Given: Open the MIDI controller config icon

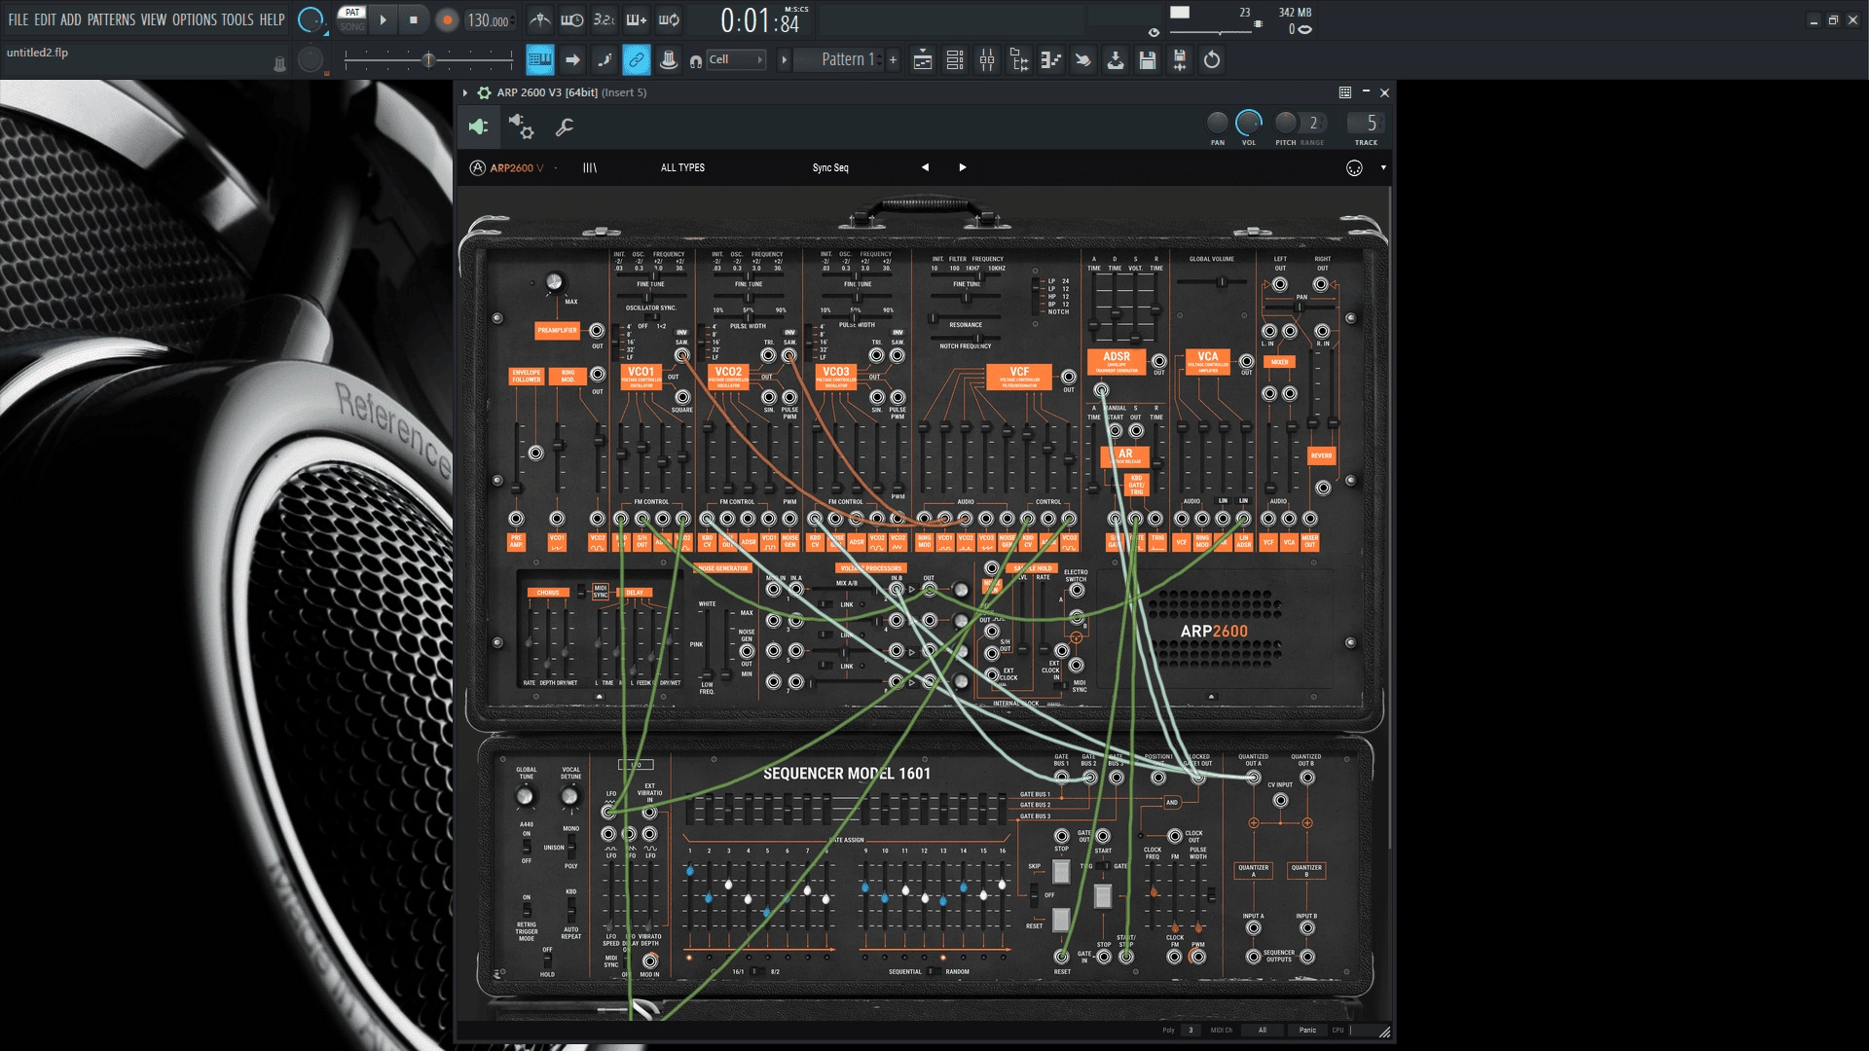Looking at the screenshot, I should [x=1354, y=167].
